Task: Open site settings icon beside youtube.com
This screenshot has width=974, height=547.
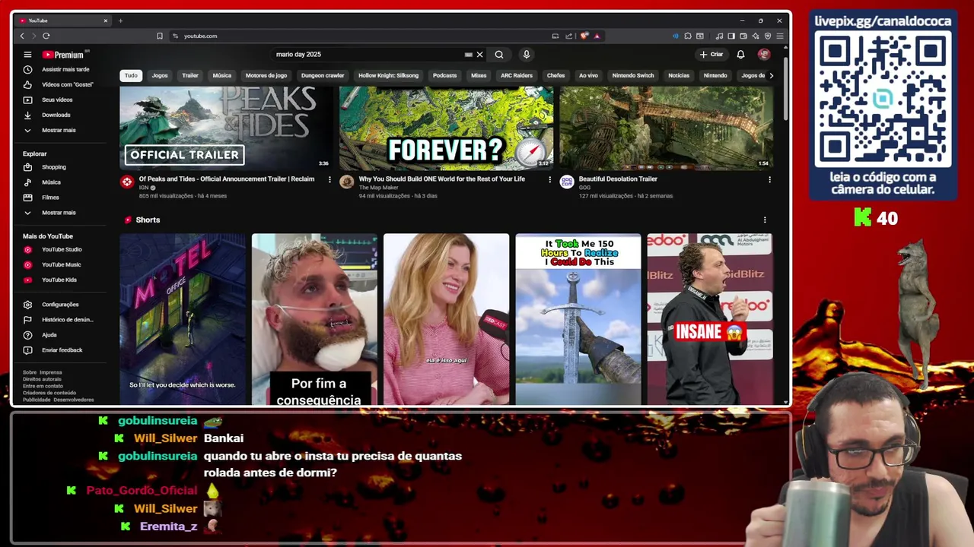Action: click(175, 36)
